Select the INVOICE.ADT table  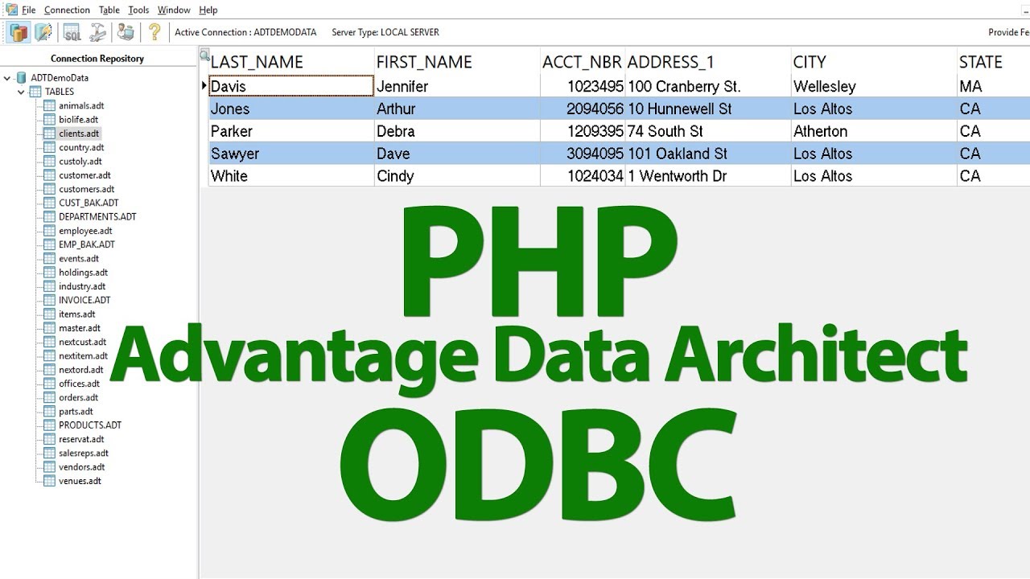84,300
